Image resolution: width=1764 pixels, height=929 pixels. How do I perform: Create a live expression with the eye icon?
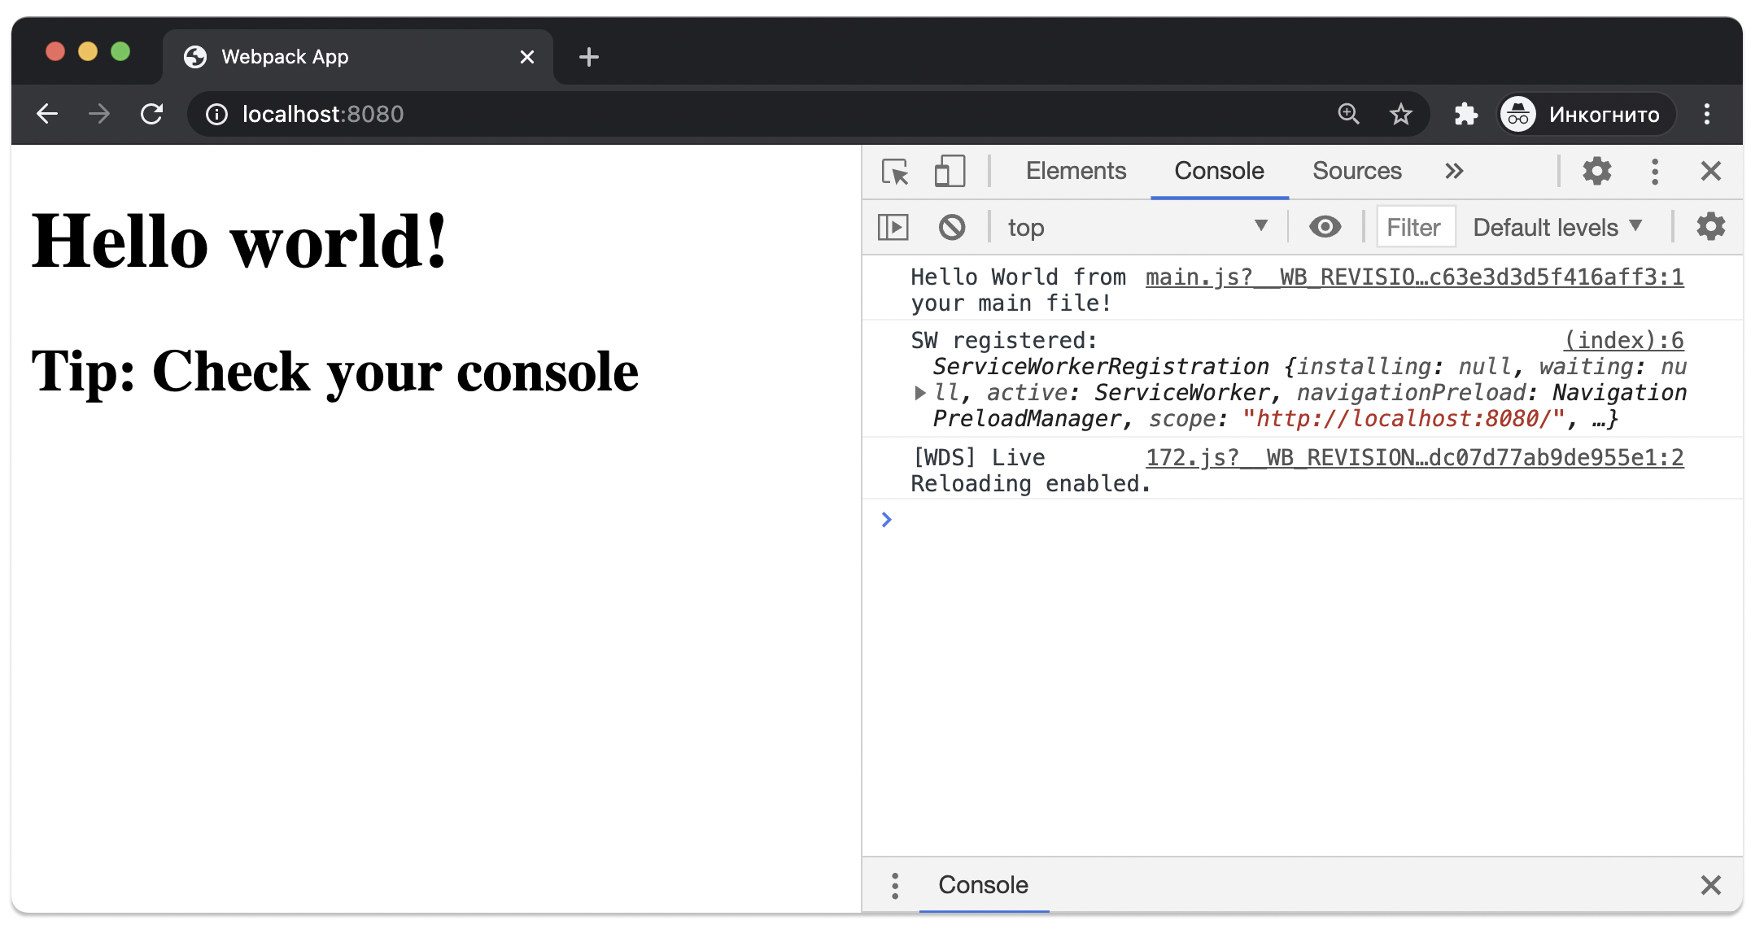tap(1325, 227)
